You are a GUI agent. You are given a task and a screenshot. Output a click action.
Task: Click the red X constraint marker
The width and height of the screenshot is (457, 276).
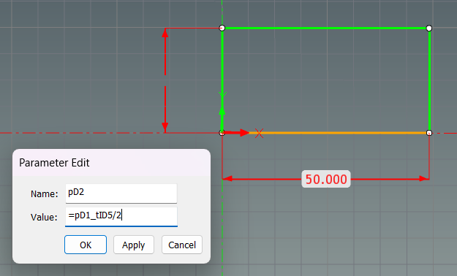click(x=259, y=134)
